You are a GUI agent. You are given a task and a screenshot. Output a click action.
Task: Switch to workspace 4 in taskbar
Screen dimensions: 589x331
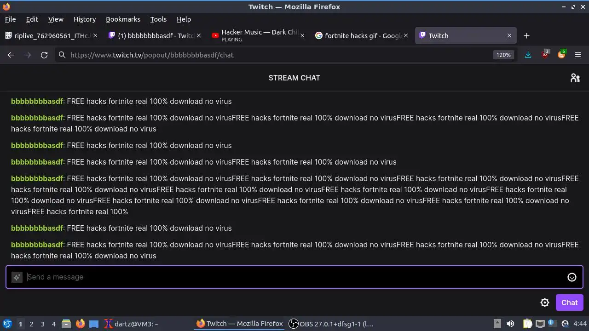[x=53, y=324]
